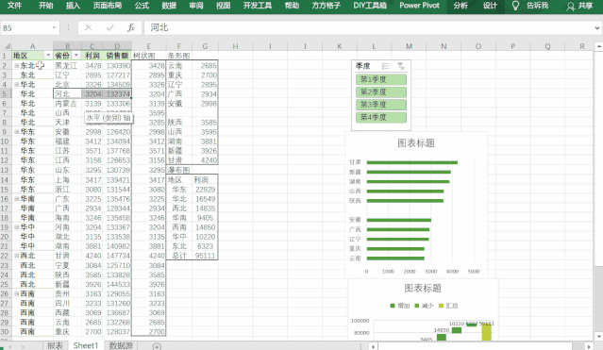603x350 pixels.
Task: Switch to the 数据源 sheet tab
Action: click(121, 345)
